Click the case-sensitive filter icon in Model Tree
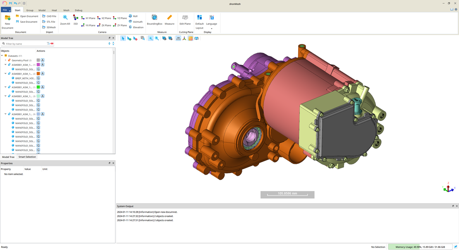The height and width of the screenshot is (250, 459). coord(48,44)
